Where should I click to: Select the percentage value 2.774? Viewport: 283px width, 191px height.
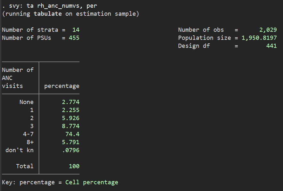(71, 102)
